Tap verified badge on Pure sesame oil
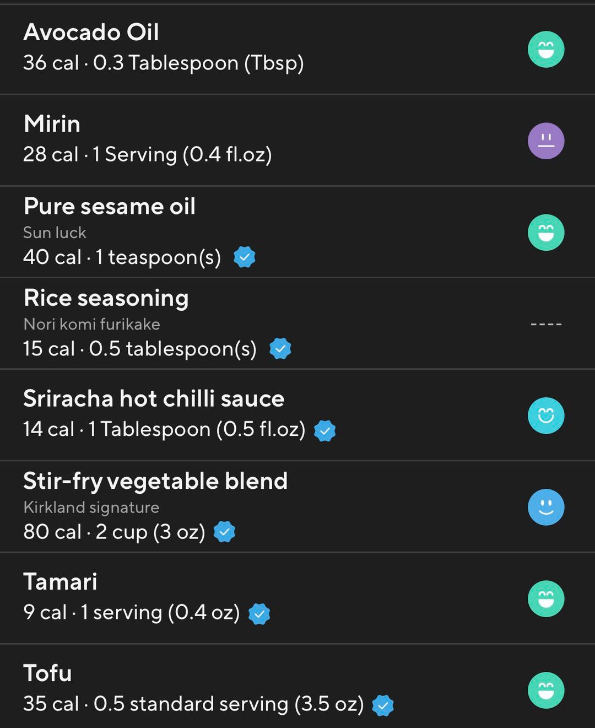This screenshot has width=595, height=728. click(244, 257)
